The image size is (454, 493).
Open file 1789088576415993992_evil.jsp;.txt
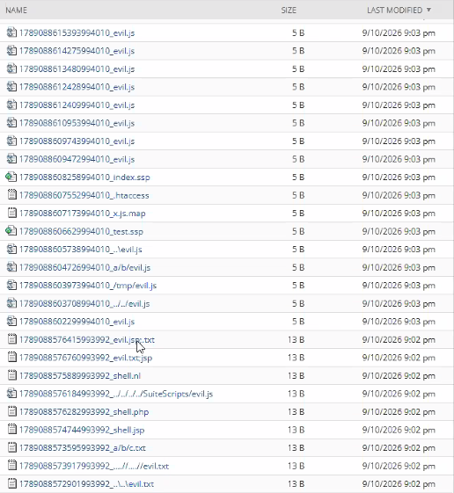pos(87,339)
